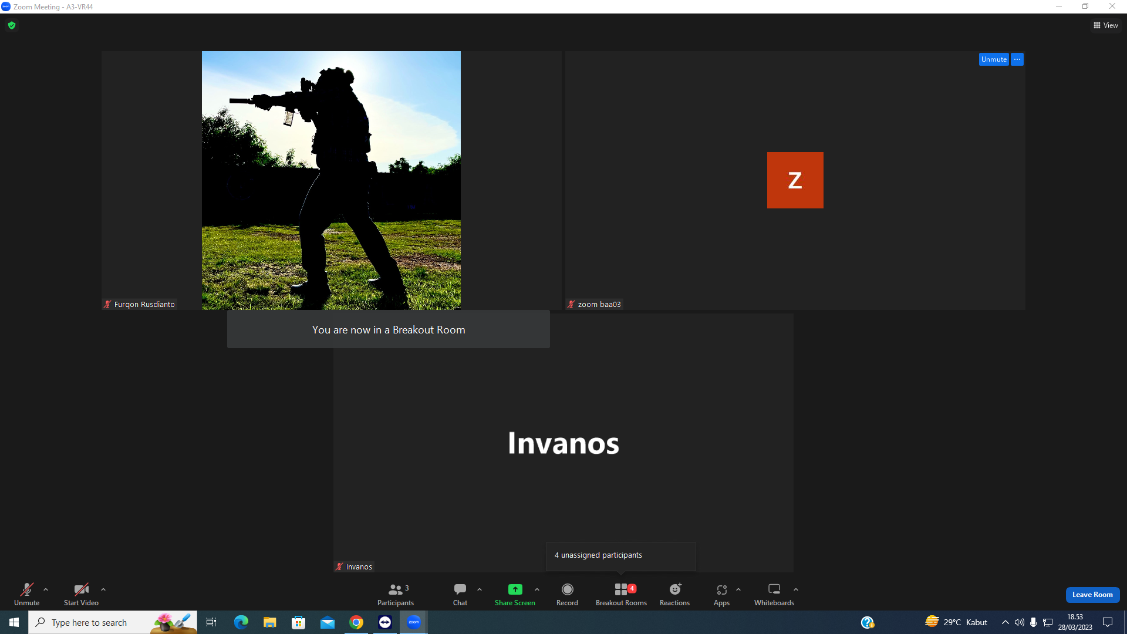This screenshot has width=1127, height=634.
Task: Launch Microsoft Edge from the taskbar
Action: coord(241,622)
